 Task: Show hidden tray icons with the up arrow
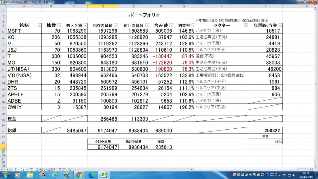tap(280, 175)
